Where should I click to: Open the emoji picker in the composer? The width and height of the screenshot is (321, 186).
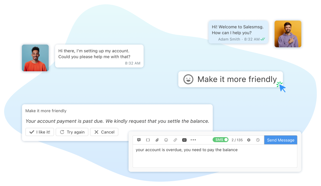tap(166, 140)
